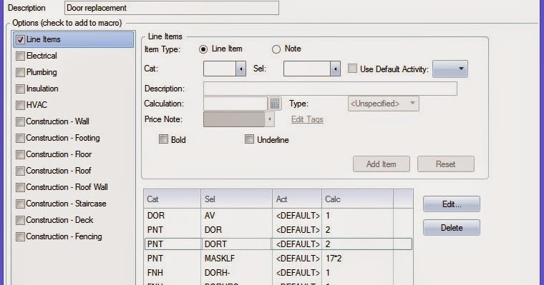Image resolution: width=544 pixels, height=285 pixels.
Task: Enable the Insulation option
Action: click(x=20, y=89)
